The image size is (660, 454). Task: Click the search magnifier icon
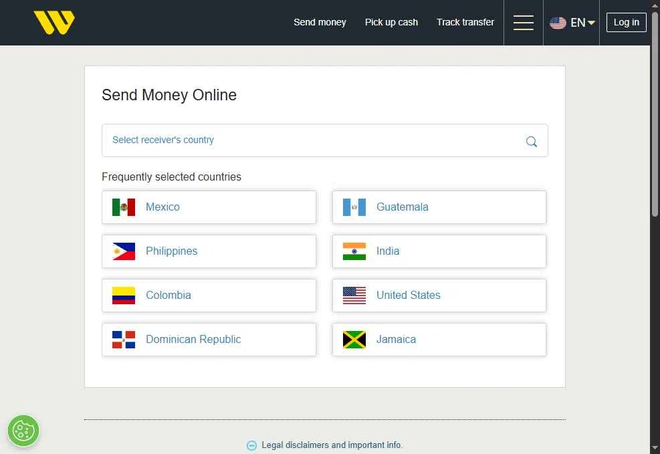[531, 141]
